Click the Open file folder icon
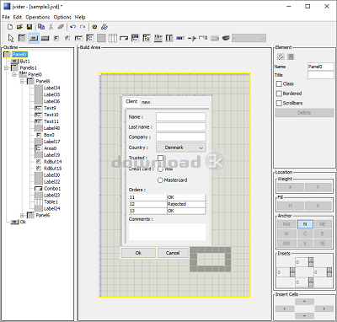Image resolution: width=337 pixels, height=322 pixels. tap(19, 27)
